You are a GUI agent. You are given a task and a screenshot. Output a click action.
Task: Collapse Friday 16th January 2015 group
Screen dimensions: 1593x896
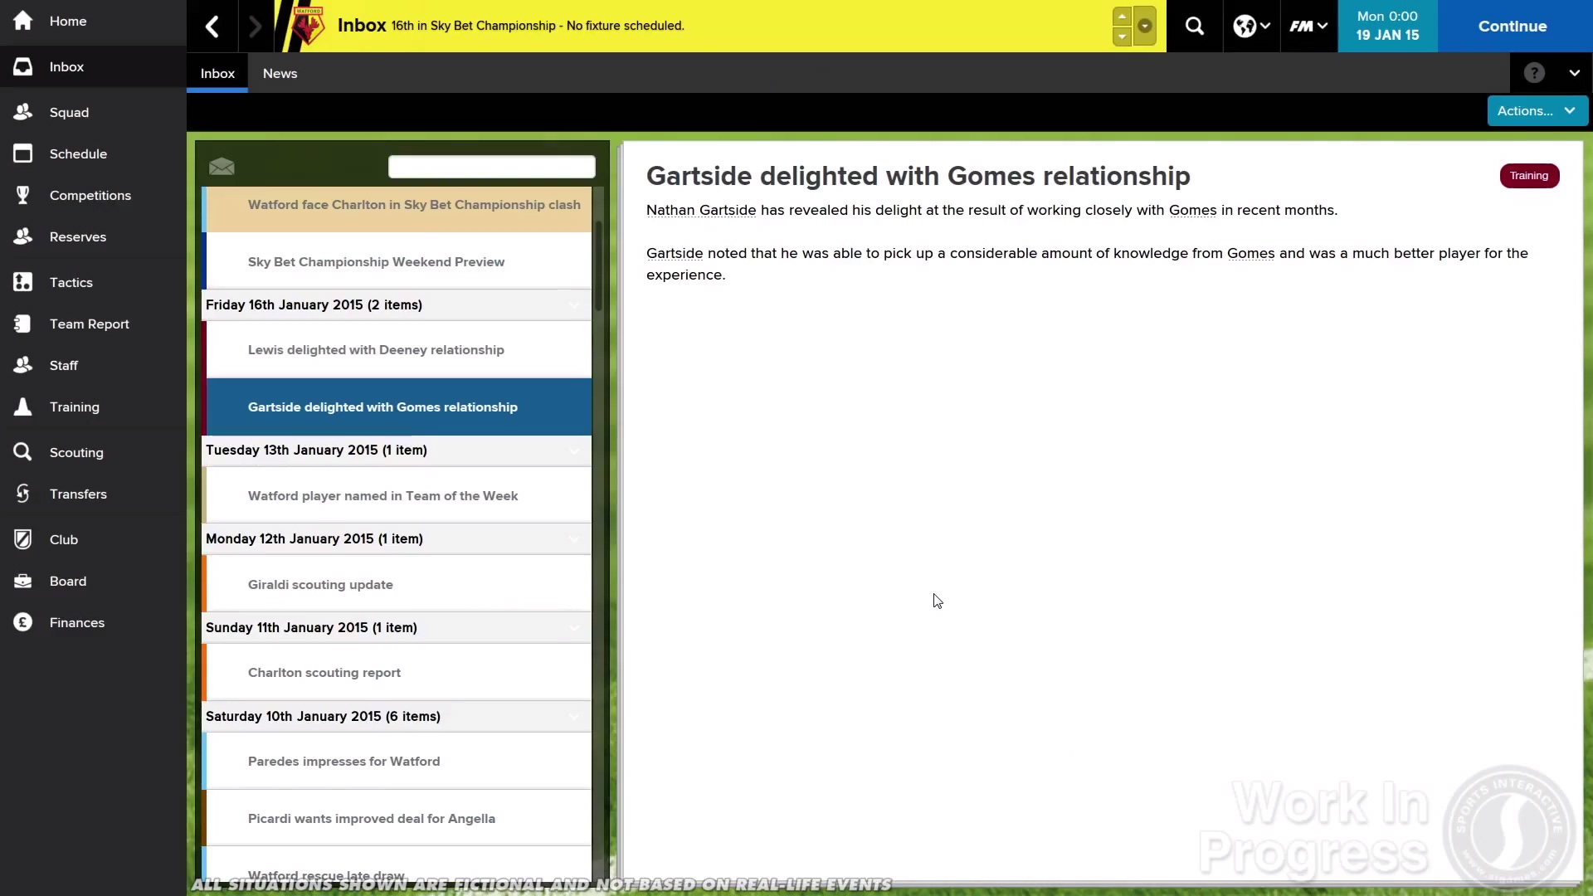574,305
